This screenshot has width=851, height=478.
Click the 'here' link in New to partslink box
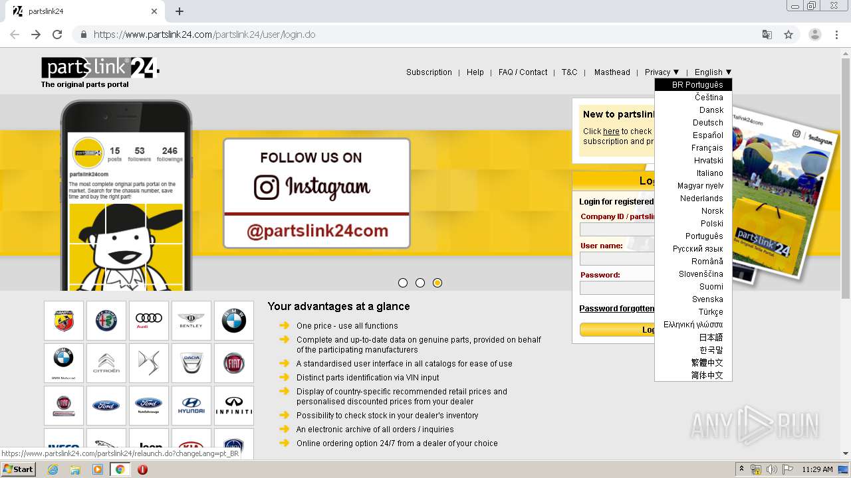pos(611,131)
